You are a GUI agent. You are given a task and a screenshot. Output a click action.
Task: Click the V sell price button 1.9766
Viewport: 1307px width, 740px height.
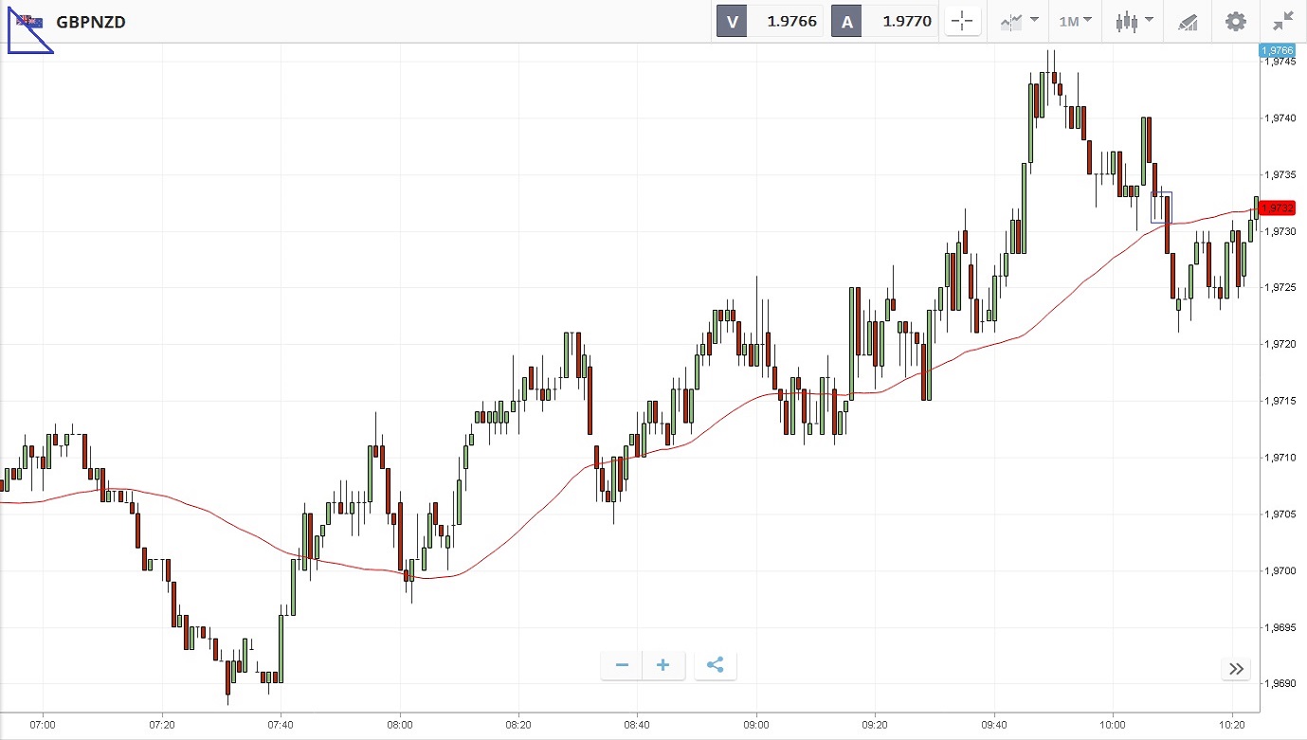pos(770,21)
